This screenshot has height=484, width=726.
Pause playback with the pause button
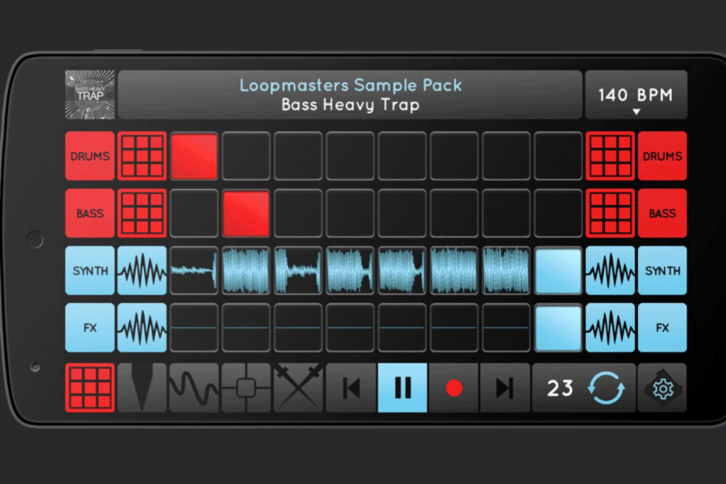402,389
